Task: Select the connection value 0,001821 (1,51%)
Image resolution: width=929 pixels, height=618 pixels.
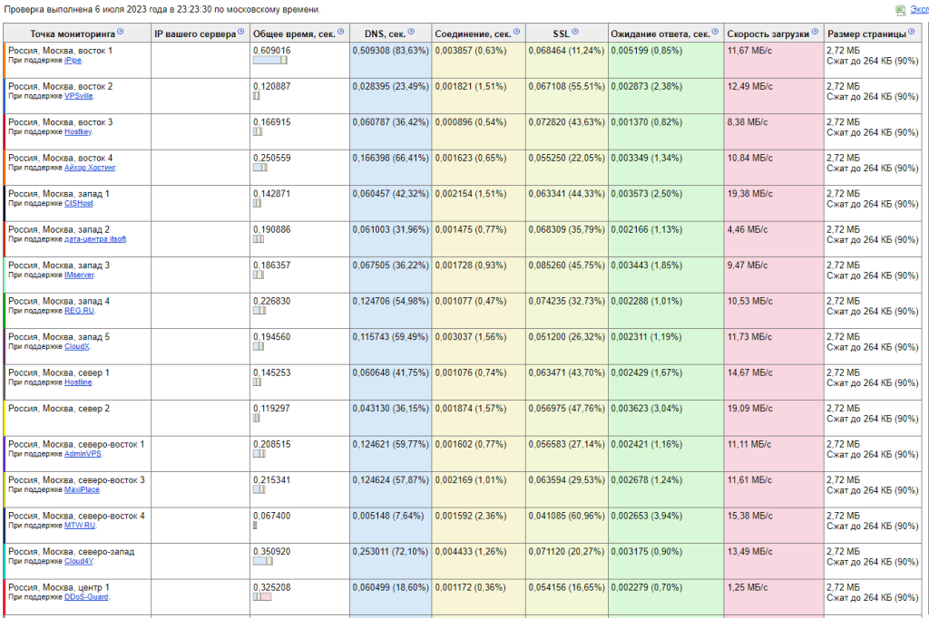Action: pos(471,86)
